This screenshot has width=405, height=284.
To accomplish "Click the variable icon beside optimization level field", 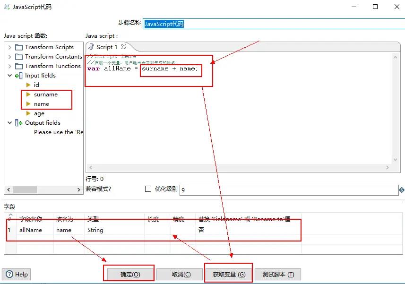I will point(401,189).
